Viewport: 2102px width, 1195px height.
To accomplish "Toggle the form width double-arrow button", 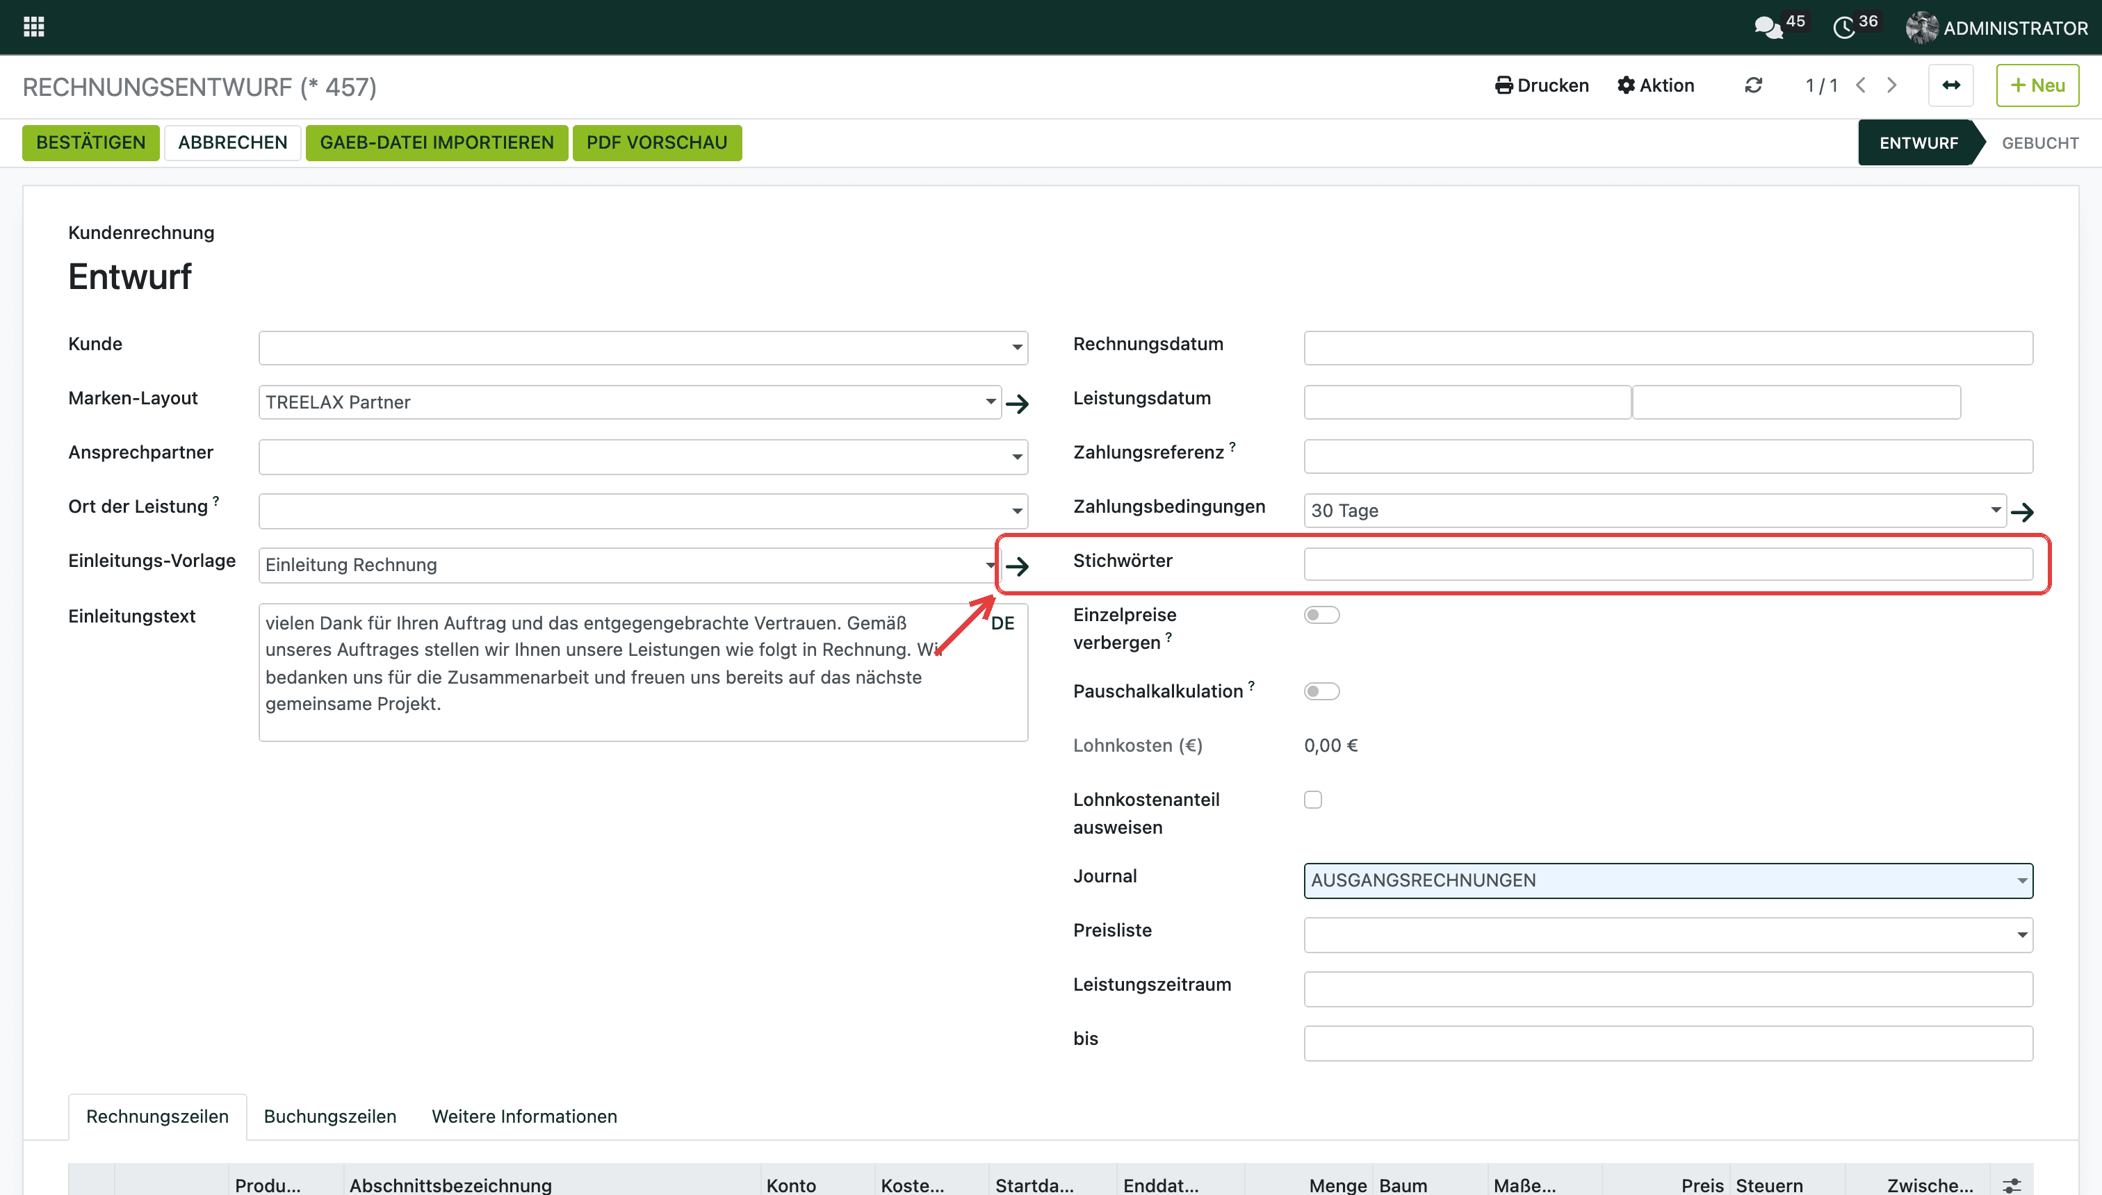I will coord(1951,85).
